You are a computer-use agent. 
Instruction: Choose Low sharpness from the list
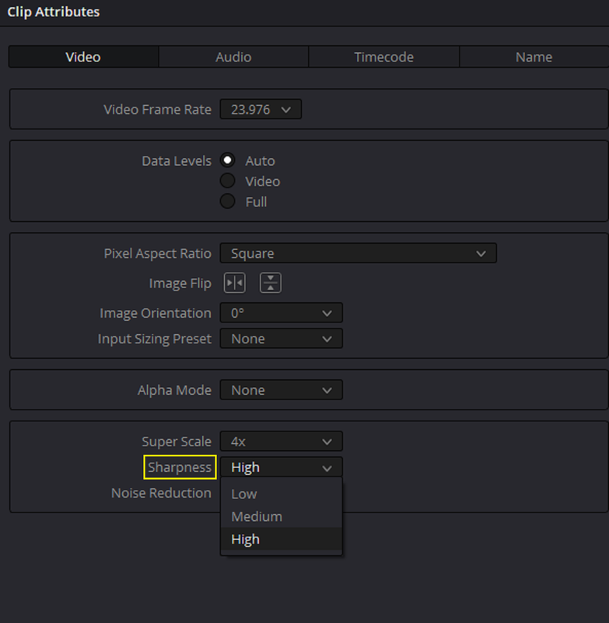[x=282, y=494]
